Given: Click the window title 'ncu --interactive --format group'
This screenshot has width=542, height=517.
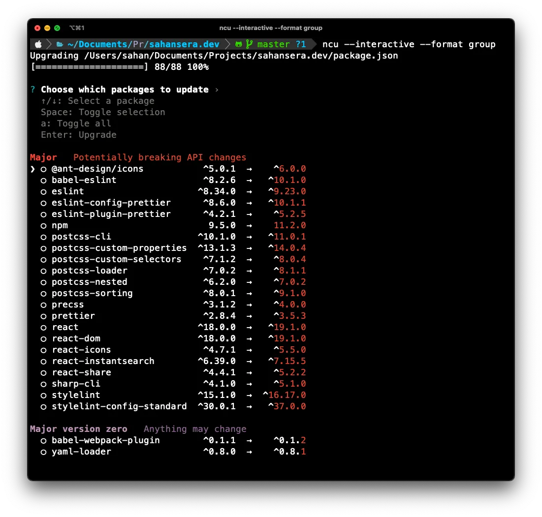Looking at the screenshot, I should click(271, 28).
